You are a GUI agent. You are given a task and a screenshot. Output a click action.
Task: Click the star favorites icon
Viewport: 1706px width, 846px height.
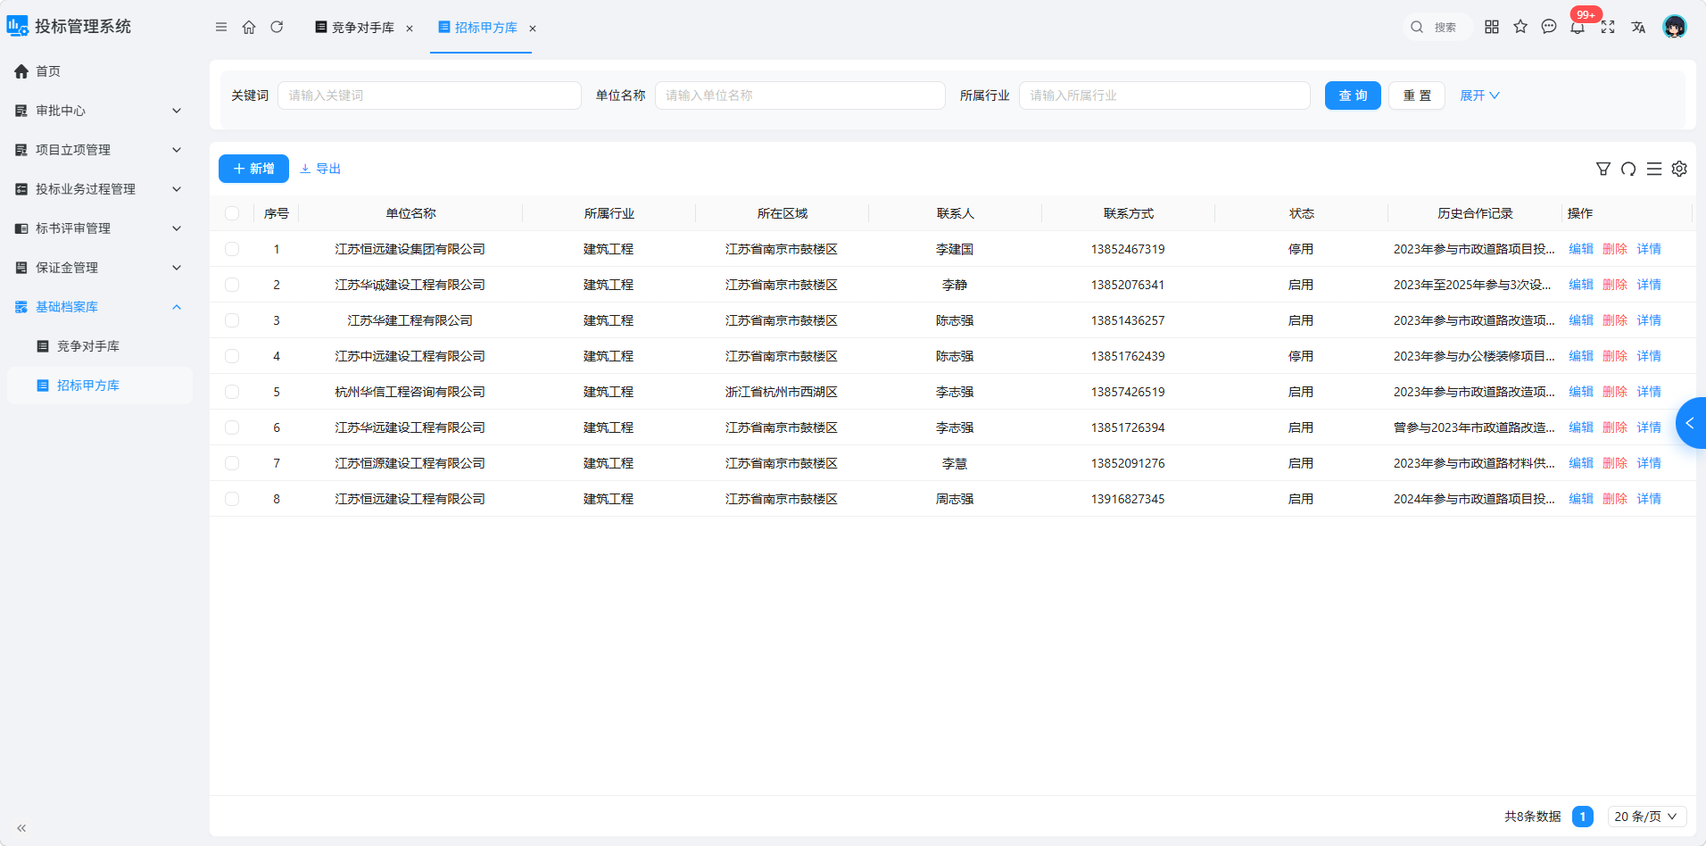coord(1520,27)
